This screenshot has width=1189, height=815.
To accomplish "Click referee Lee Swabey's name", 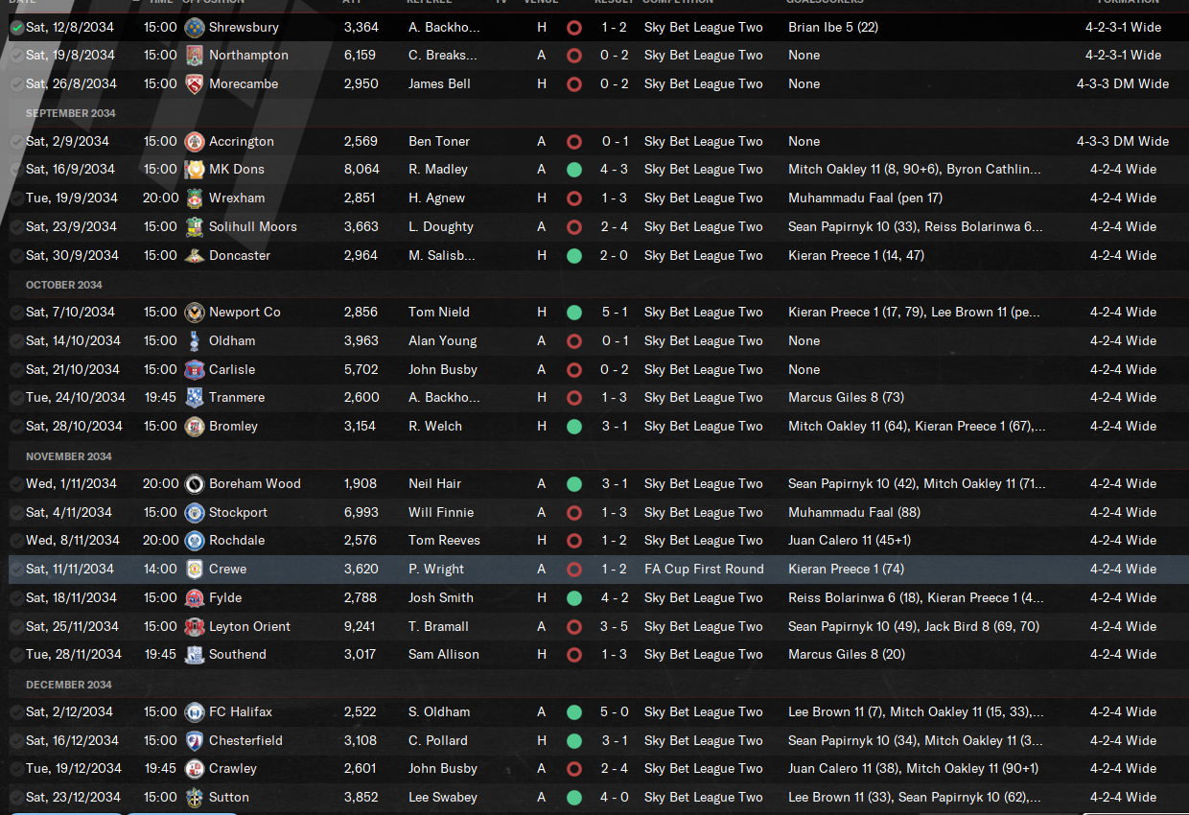I will 443,798.
